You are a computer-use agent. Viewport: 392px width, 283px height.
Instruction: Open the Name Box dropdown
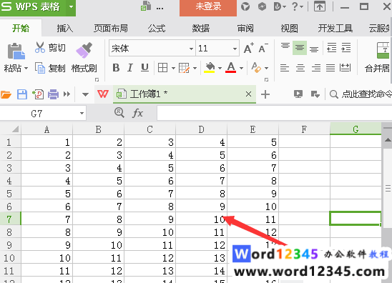[x=82, y=114]
